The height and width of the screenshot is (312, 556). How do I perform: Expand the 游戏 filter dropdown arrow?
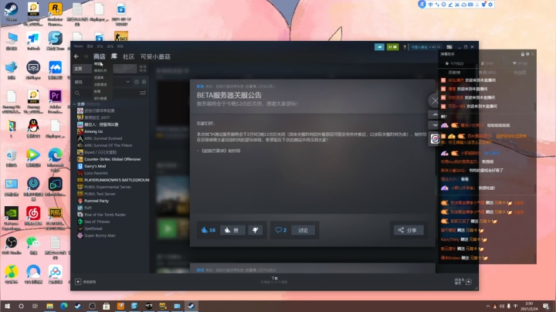coord(127,82)
